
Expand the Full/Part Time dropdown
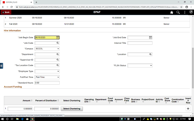click(47, 77)
